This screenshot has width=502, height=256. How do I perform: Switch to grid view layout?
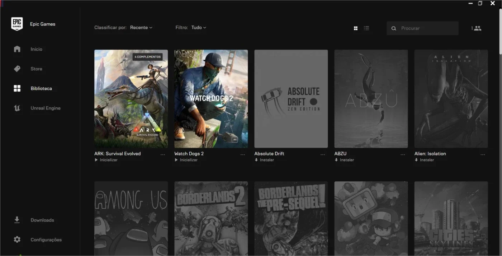(356, 28)
